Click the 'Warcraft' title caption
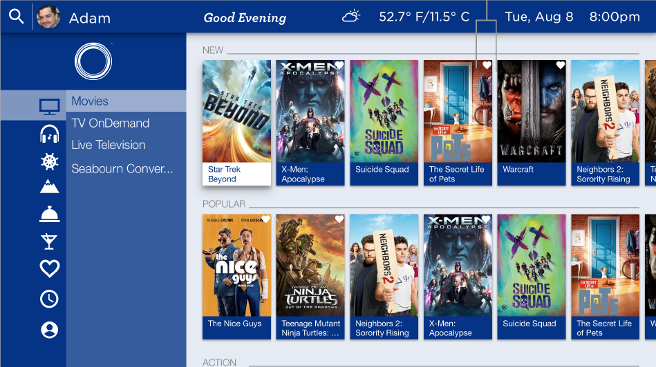The width and height of the screenshot is (656, 367). pos(518,170)
